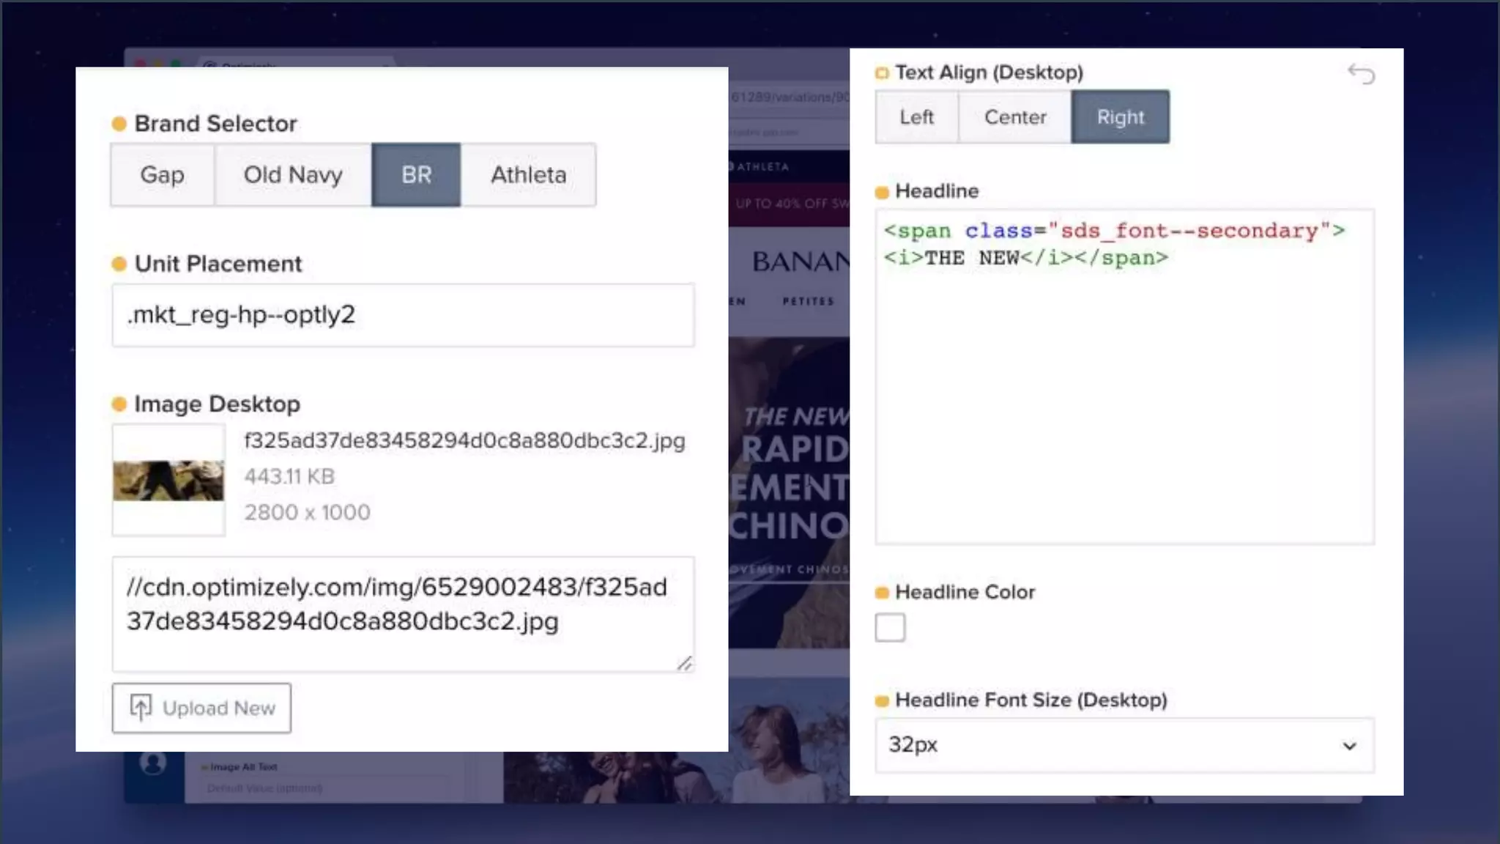Click the Unit Placement text field
The image size is (1500, 844).
[403, 315]
